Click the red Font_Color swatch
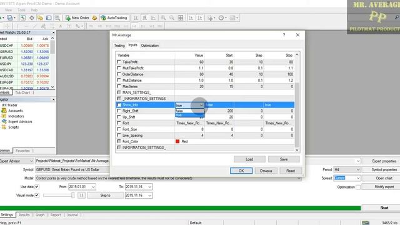400x225 pixels. [x=177, y=141]
